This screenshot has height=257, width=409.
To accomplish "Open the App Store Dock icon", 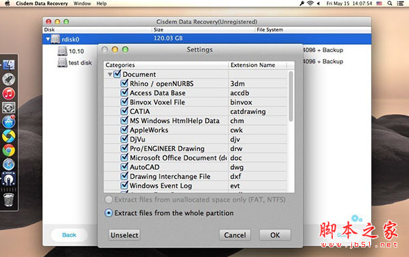I will click(x=9, y=122).
